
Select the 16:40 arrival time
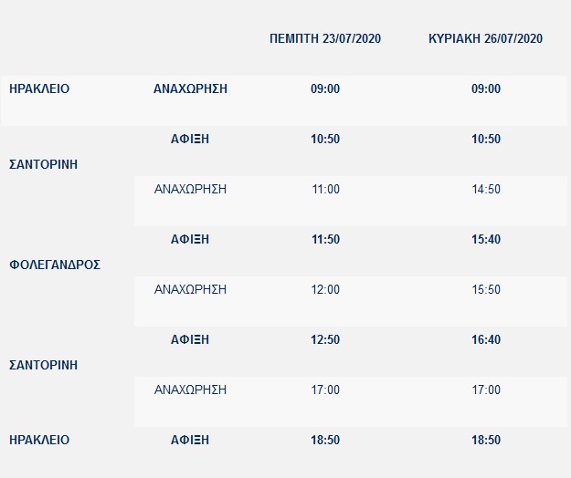pyautogui.click(x=486, y=340)
